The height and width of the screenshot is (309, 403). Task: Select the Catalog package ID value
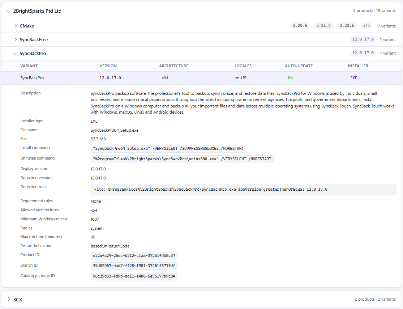pyautogui.click(x=134, y=276)
